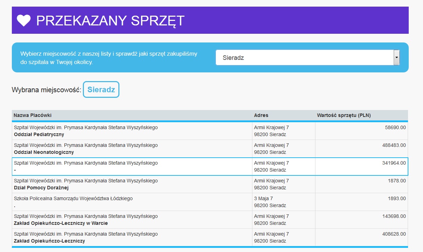Image resolution: width=423 pixels, height=252 pixels.
Task: Click the 1878.00 equipment value cell
Action: [x=361, y=184]
